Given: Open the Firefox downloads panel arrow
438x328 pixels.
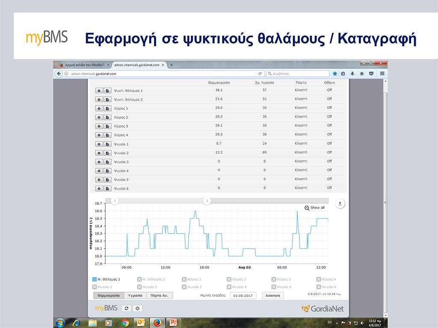Looking at the screenshot, I should [x=352, y=73].
